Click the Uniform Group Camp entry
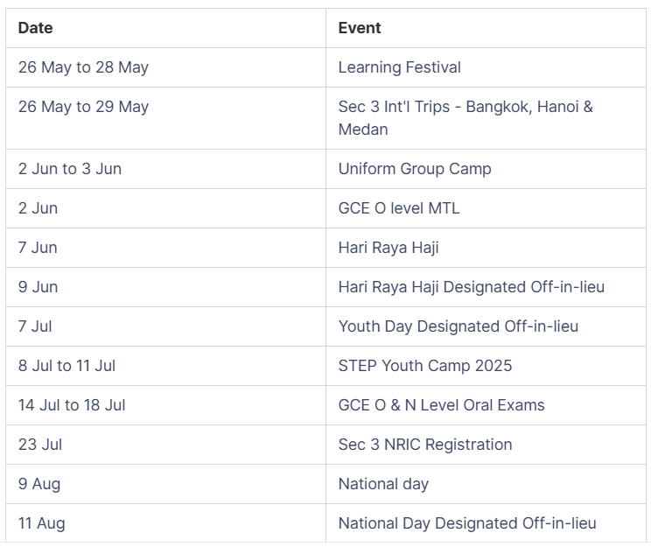 (415, 169)
